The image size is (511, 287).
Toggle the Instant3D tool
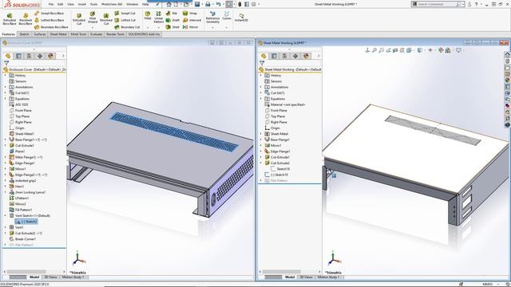(241, 18)
